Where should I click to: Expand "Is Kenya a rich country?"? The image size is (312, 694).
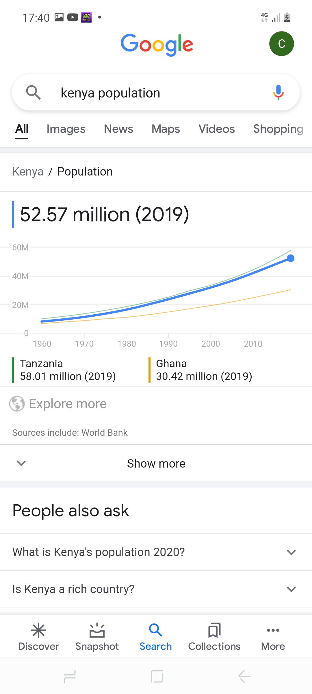coord(156,589)
